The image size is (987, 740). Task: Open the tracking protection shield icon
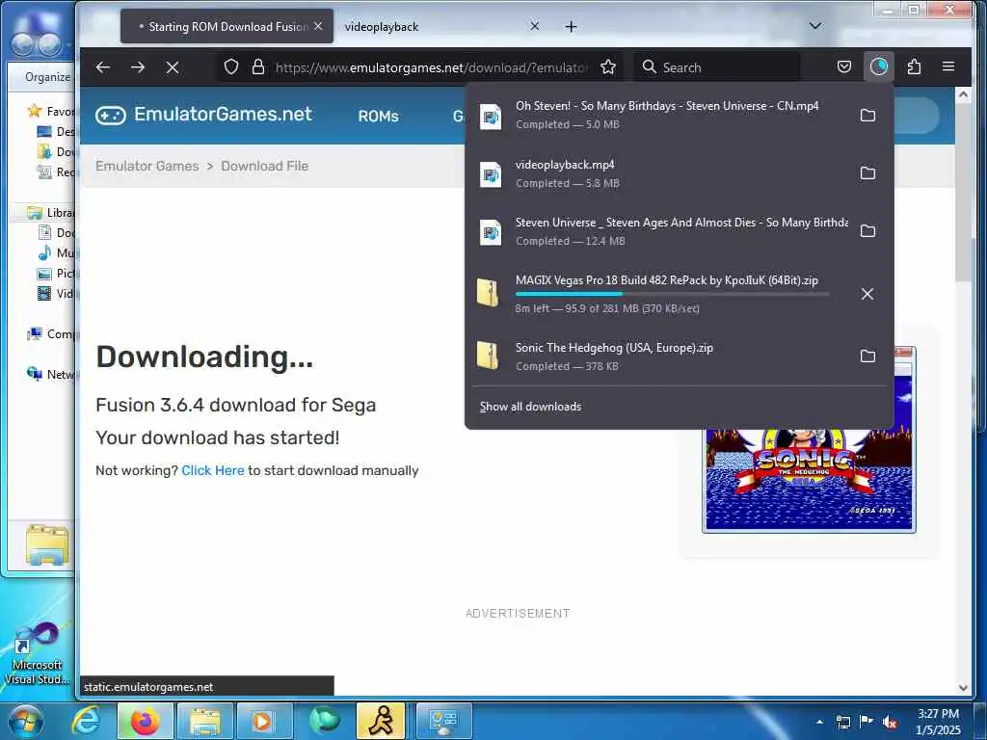tap(231, 66)
